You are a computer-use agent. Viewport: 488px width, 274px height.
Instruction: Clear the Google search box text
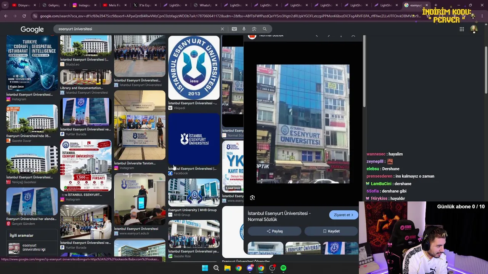(x=222, y=29)
